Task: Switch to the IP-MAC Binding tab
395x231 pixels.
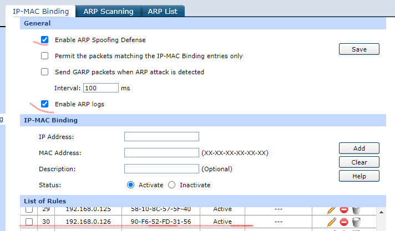Action: 40,11
